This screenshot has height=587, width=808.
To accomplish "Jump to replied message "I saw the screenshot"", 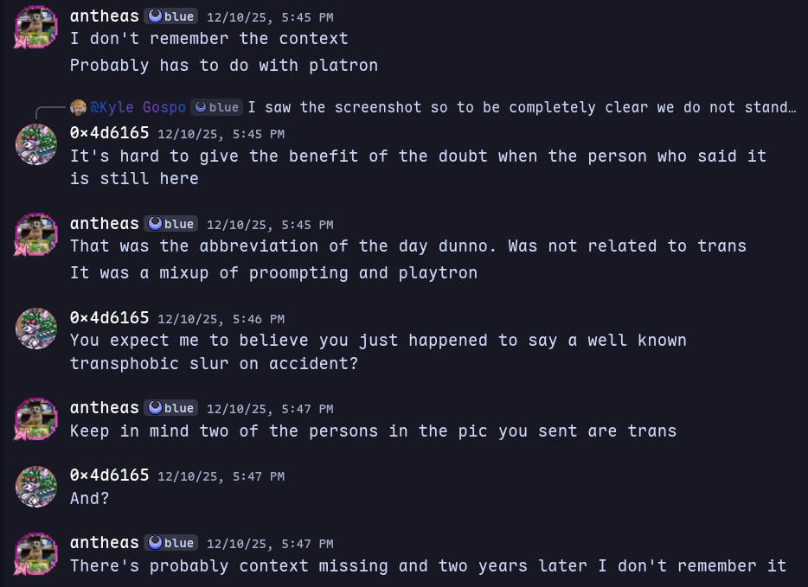I will [x=521, y=107].
